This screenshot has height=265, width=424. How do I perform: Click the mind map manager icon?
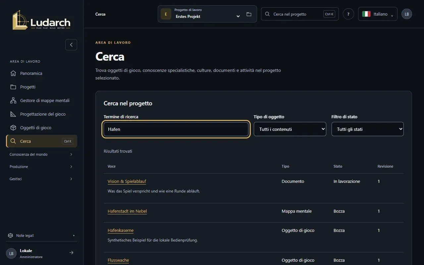pyautogui.click(x=13, y=100)
